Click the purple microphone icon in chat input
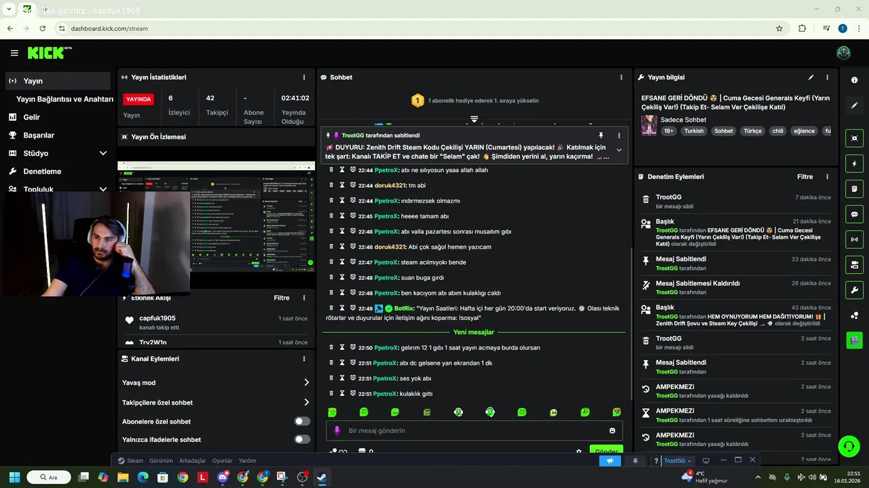 [337, 430]
